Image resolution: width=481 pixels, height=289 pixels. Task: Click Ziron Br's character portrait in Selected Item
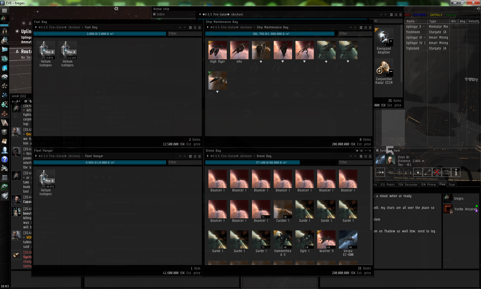(390, 160)
